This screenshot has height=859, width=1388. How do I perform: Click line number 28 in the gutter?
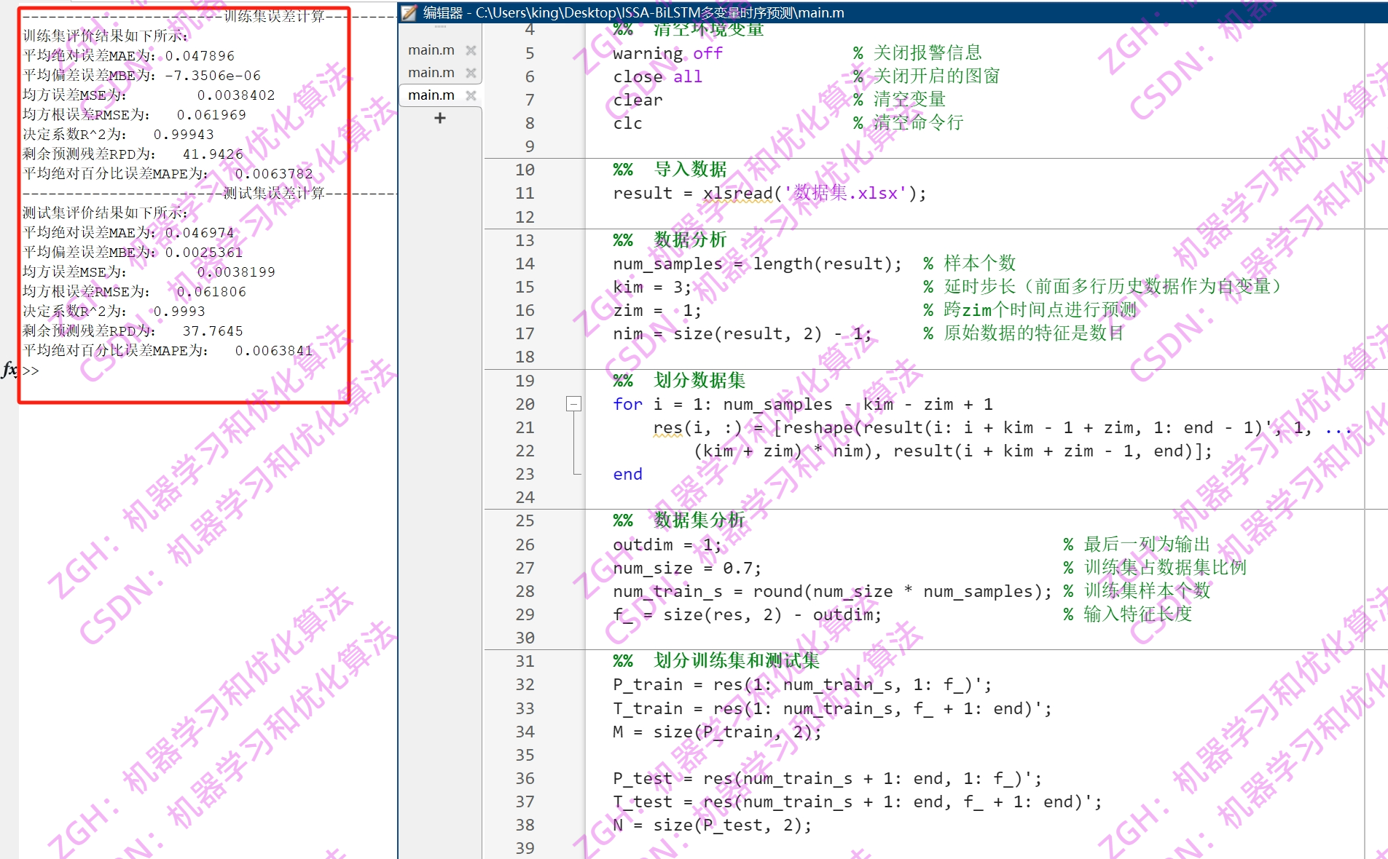[525, 591]
